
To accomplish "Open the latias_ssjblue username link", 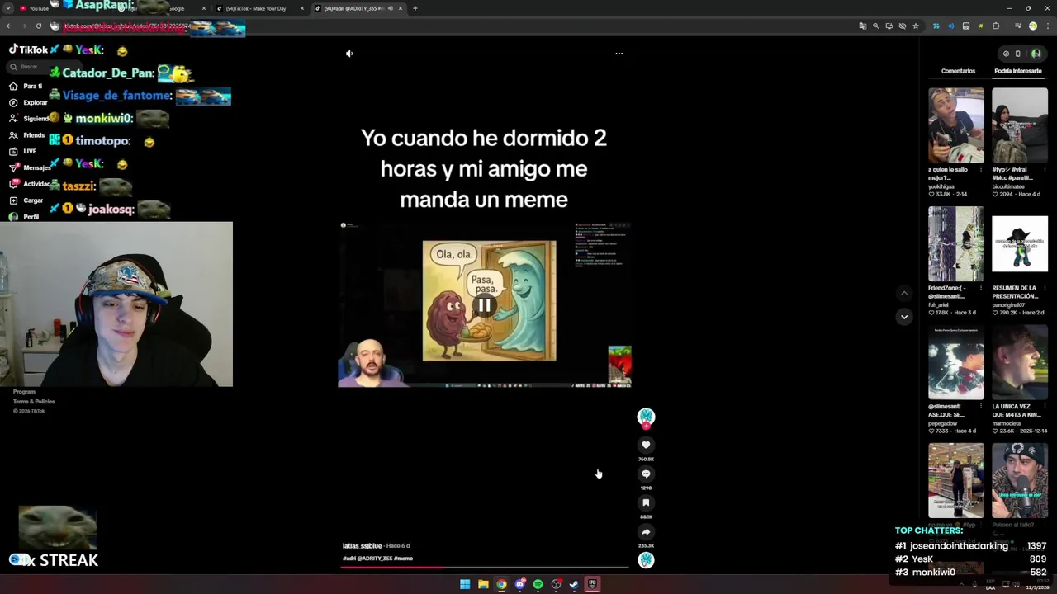I will [x=362, y=546].
